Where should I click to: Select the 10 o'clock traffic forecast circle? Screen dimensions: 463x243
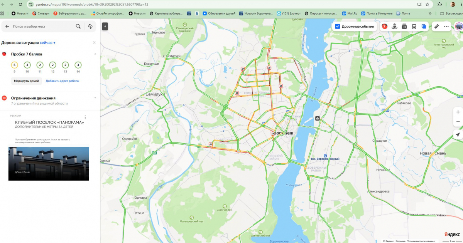point(27,65)
